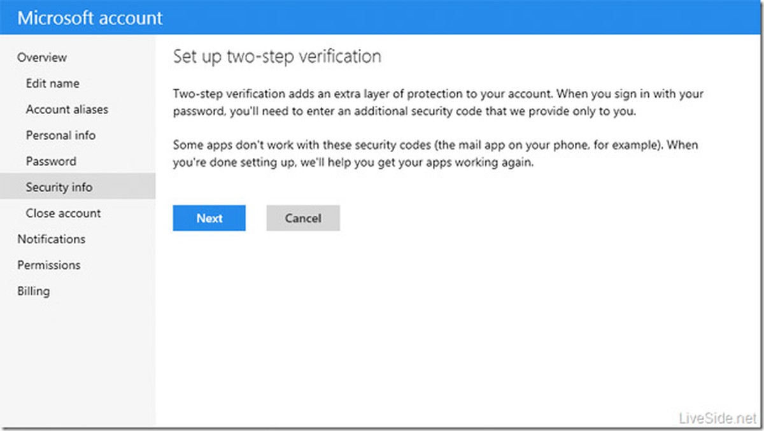Click blue header bar right of the title

(x=458, y=18)
